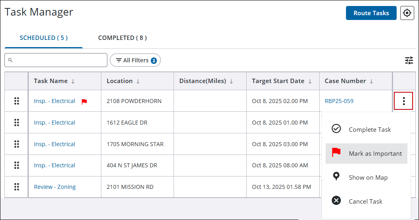
Task: Open the RBP25-059 case number link
Action: tap(339, 101)
